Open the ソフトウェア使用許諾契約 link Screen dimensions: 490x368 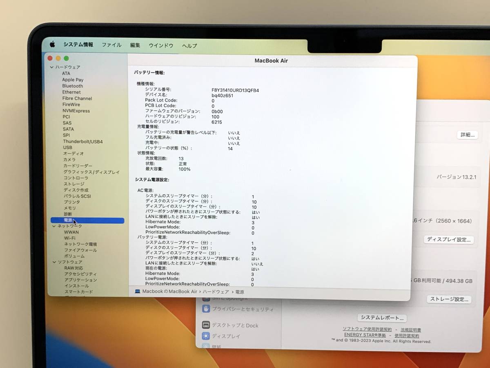click(367, 329)
